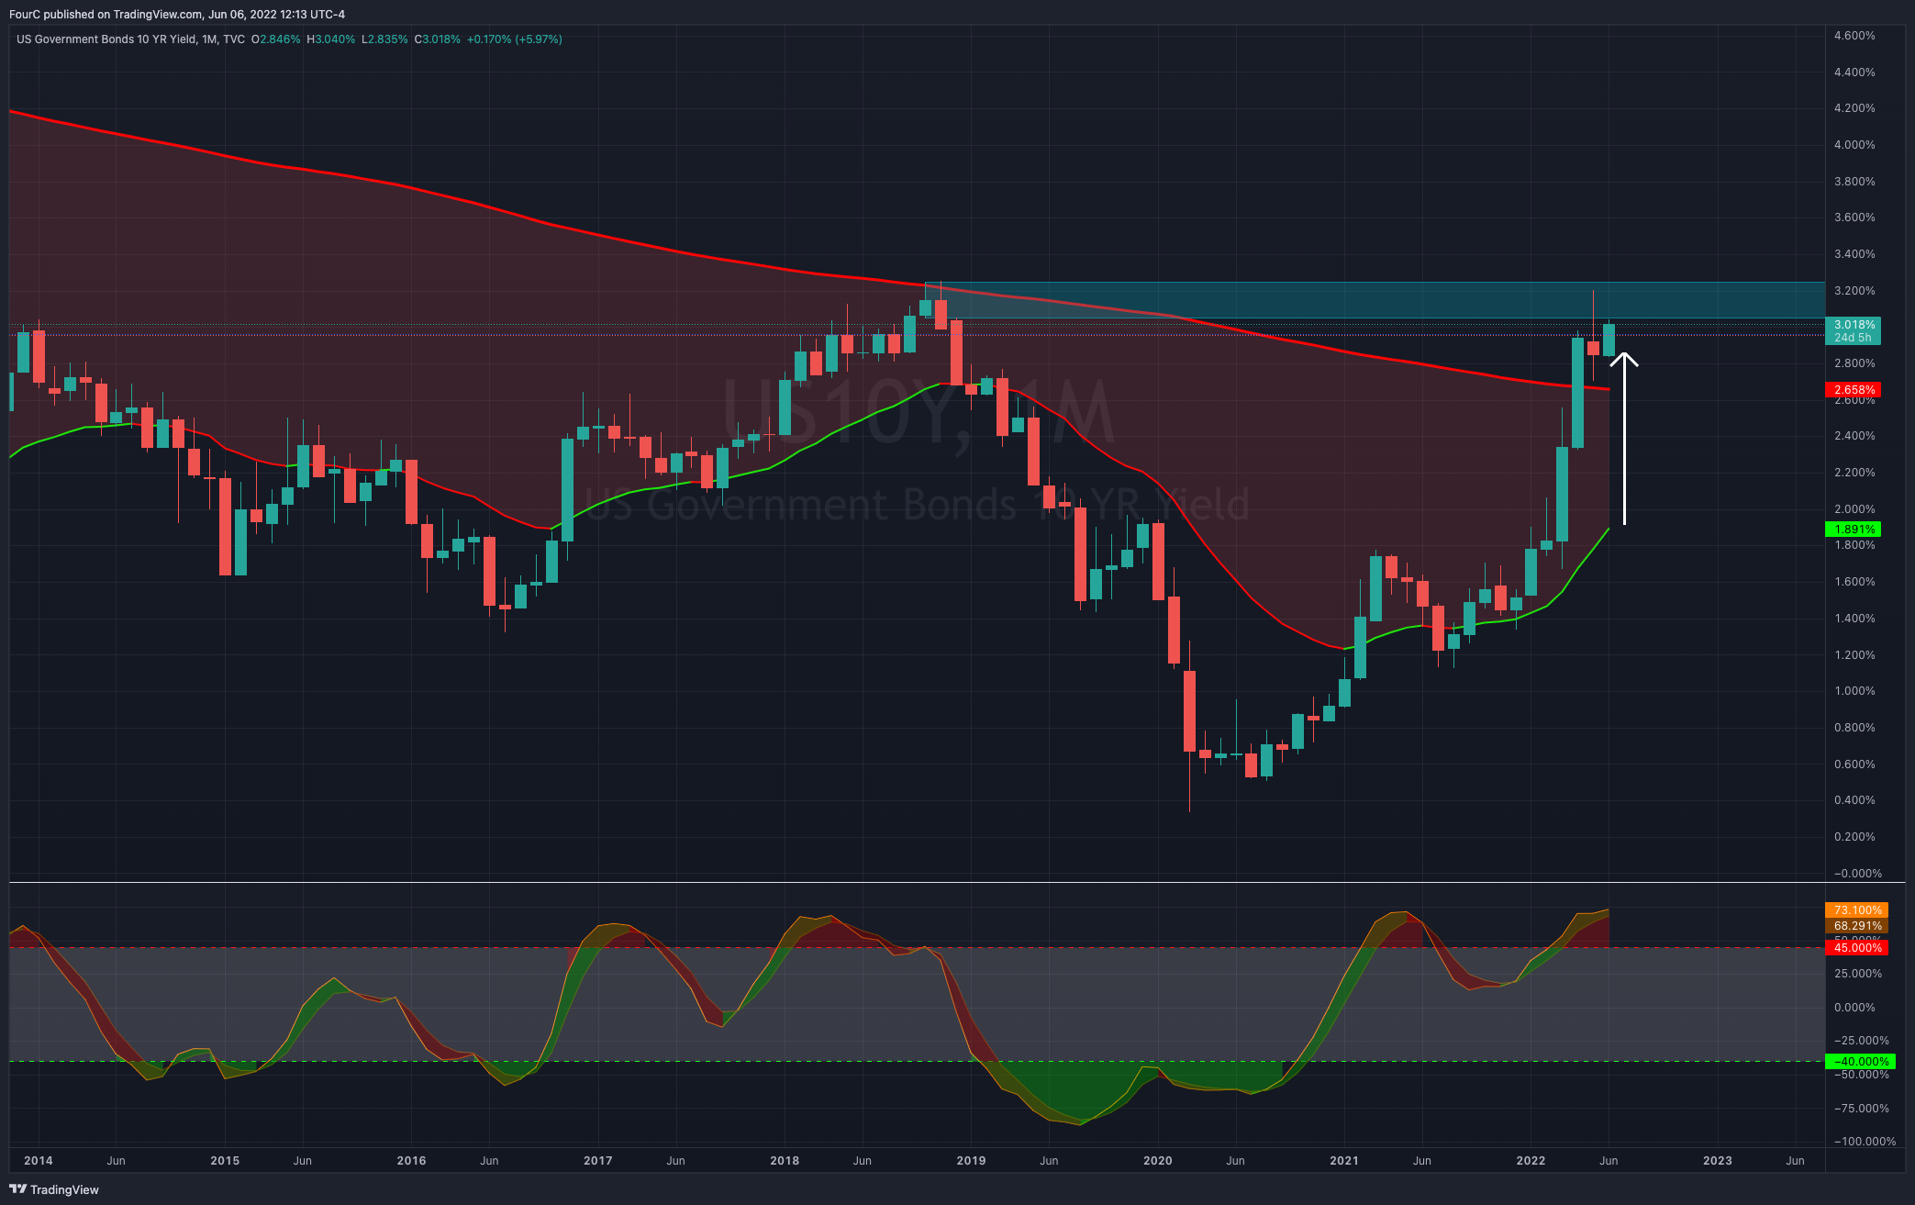Screen dimensions: 1915x1205
Task: Click the 2023 time axis label
Action: pyautogui.click(x=1718, y=1161)
